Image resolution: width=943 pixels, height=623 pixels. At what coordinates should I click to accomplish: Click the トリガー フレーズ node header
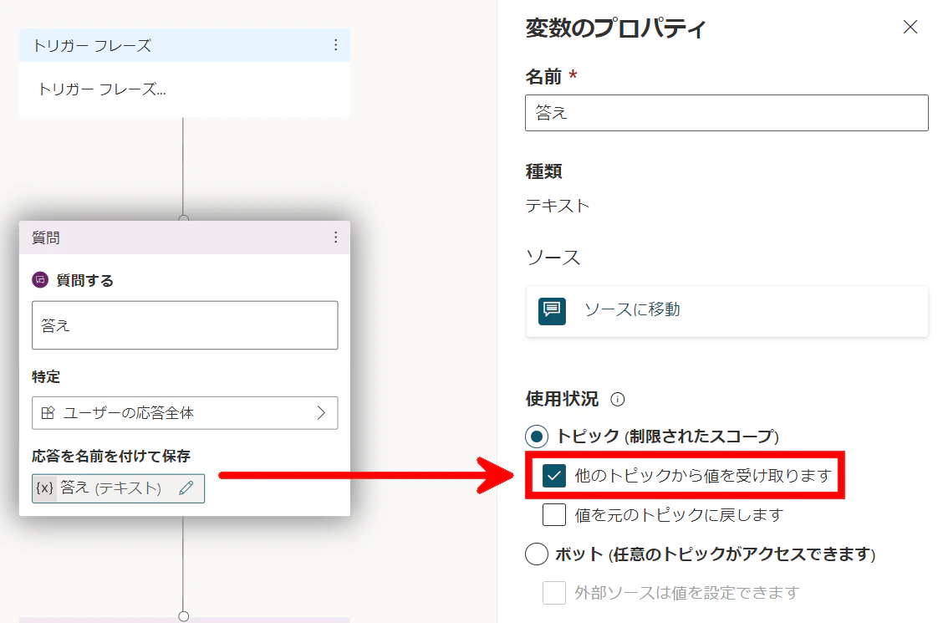(185, 45)
